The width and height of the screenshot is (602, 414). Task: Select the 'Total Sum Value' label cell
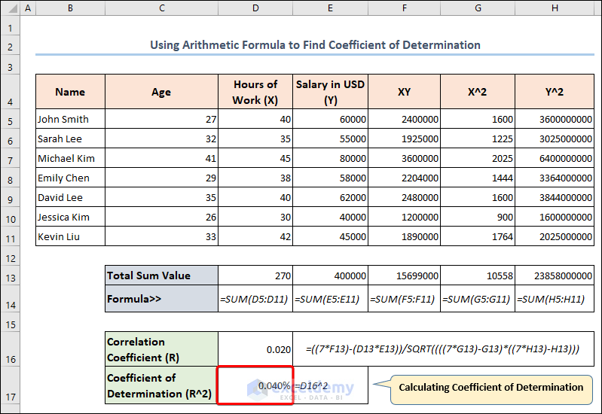point(161,275)
